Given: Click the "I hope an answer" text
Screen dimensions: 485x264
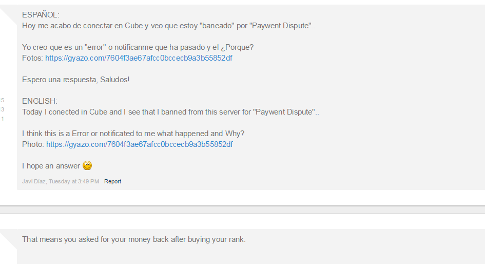Looking at the screenshot, I should tap(51, 166).
